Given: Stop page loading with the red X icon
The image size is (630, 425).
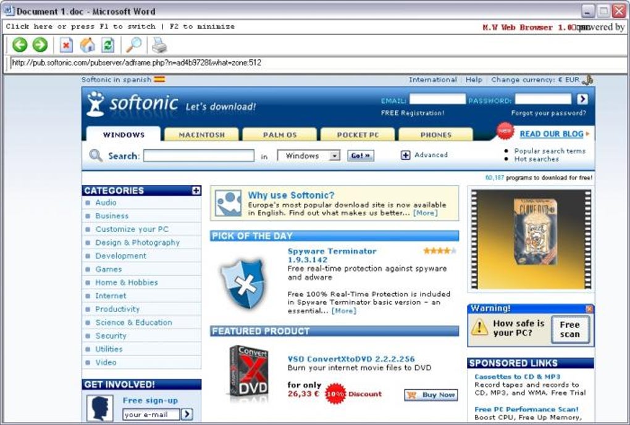Looking at the screenshot, I should point(66,45).
